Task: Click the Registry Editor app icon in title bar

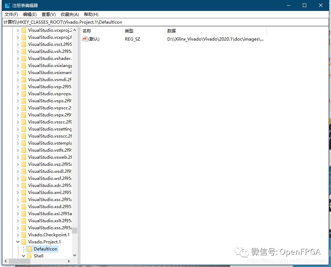Action: 7,6
